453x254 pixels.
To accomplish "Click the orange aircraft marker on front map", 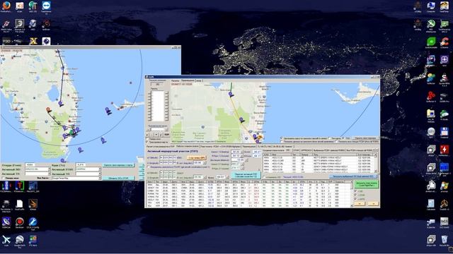I will pyautogui.click(x=260, y=137).
